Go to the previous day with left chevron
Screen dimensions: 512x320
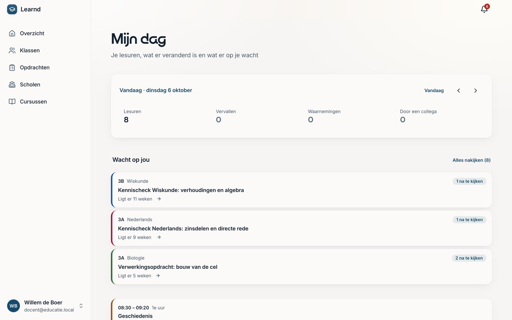[x=459, y=91]
